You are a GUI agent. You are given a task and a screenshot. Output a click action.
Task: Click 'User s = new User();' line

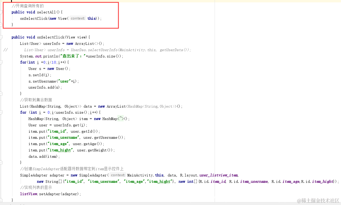49,69
